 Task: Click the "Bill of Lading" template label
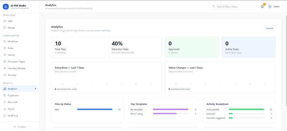137,114
